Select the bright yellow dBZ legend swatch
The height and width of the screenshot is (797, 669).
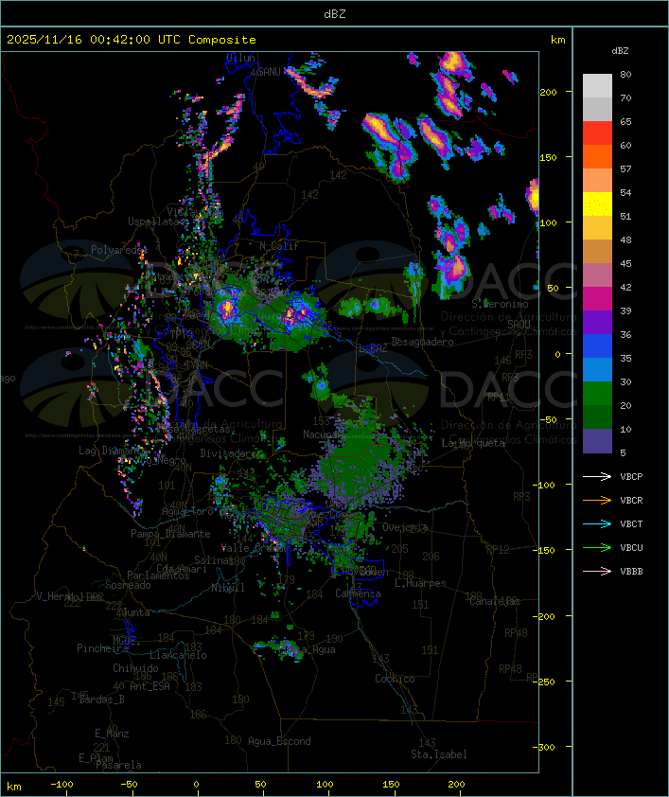click(x=597, y=204)
